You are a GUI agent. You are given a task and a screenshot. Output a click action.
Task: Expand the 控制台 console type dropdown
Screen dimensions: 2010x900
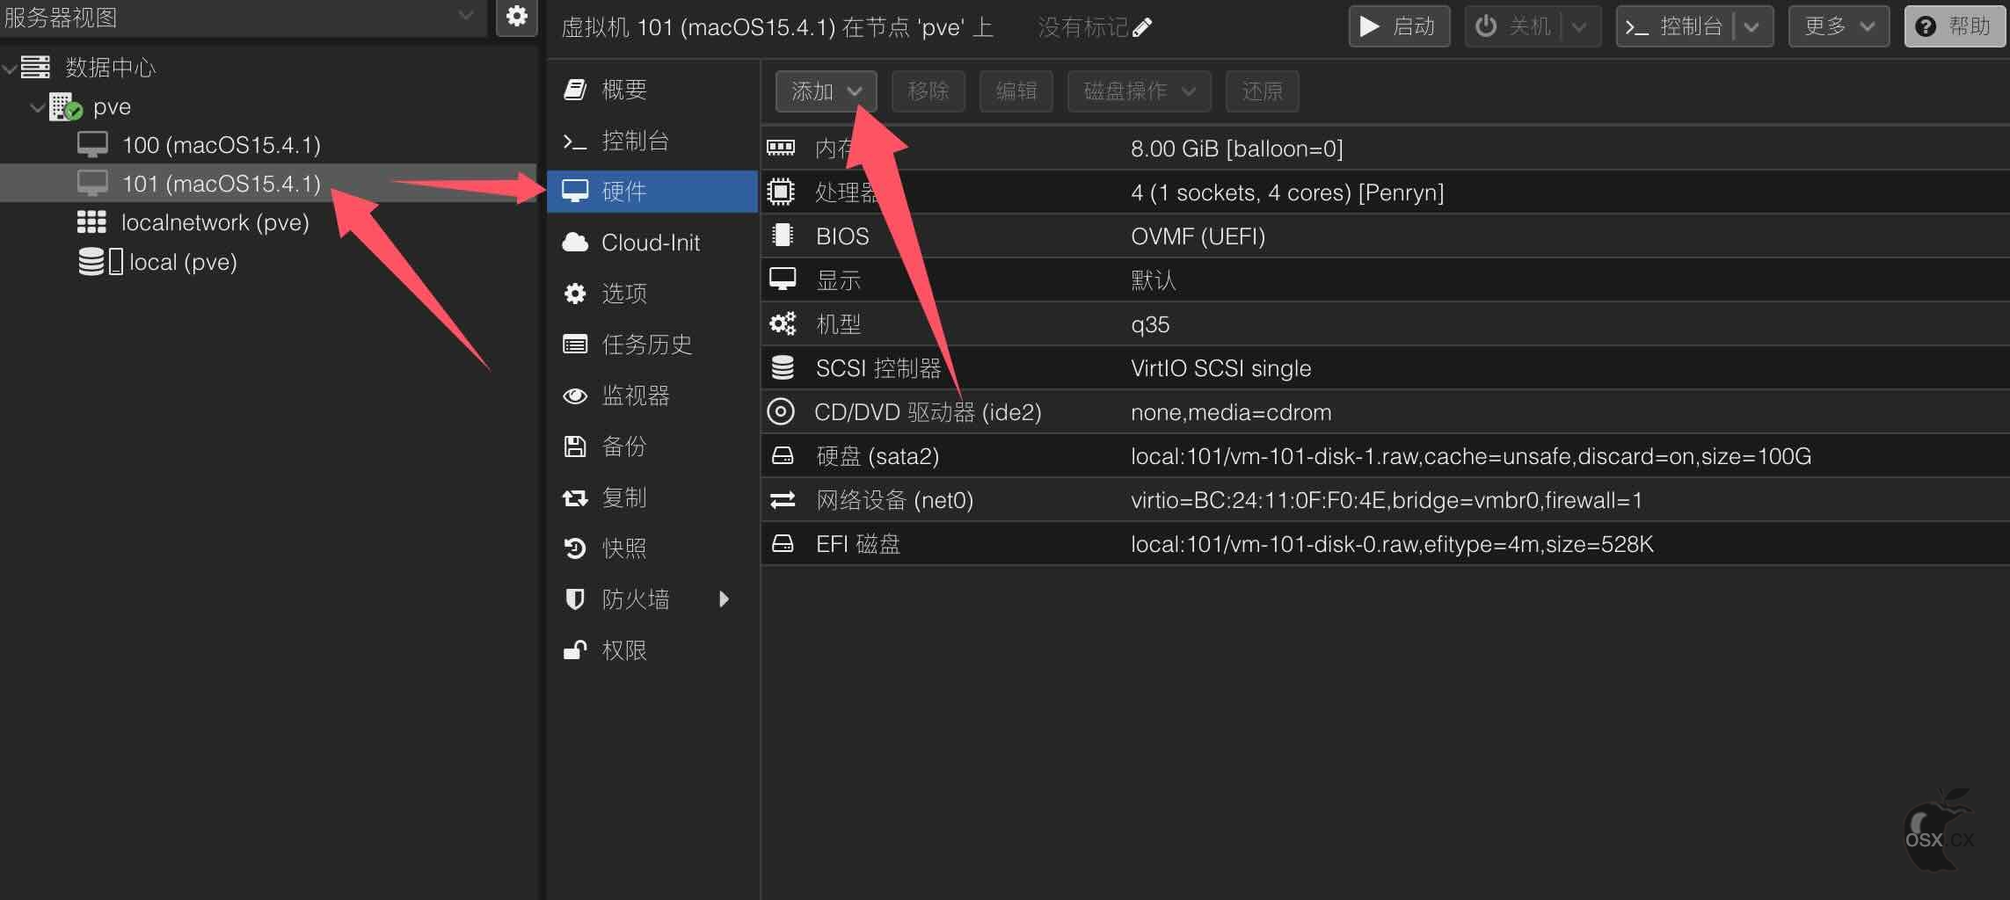pos(1752,26)
